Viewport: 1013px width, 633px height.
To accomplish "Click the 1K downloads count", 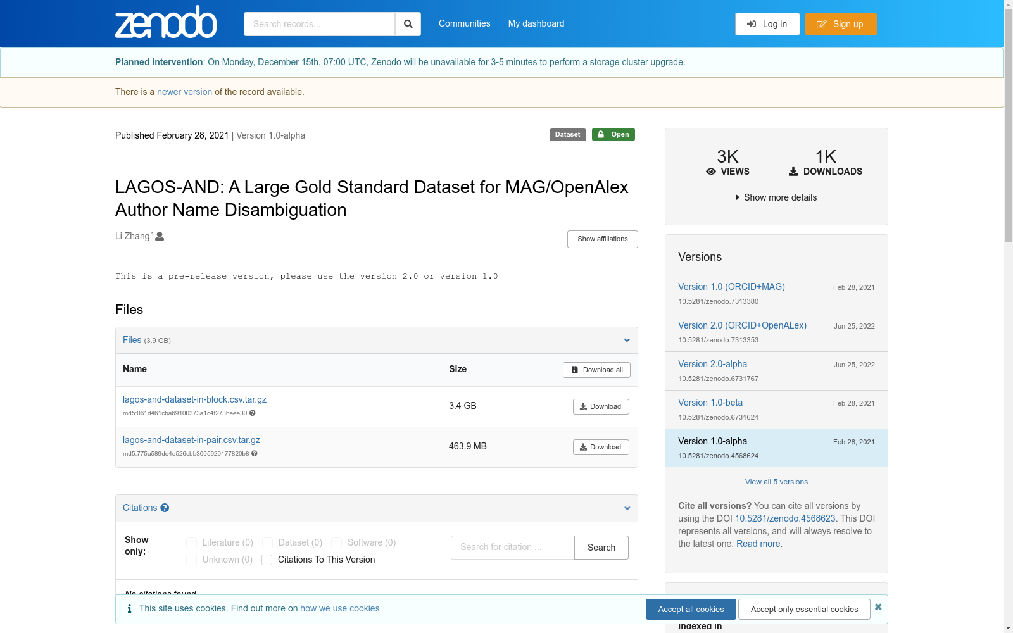I will 826,156.
